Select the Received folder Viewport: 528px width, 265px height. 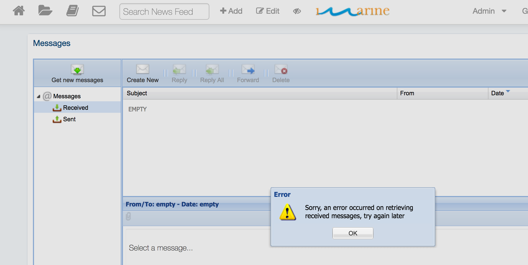(75, 108)
